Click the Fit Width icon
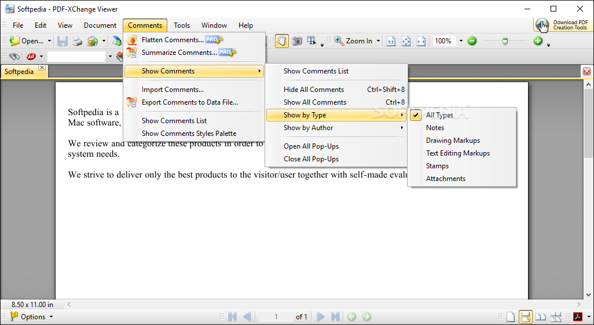The image size is (594, 325). 421,41
